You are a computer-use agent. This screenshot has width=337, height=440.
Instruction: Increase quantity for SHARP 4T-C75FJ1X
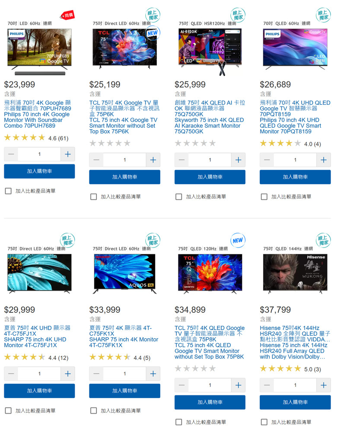coord(68,374)
